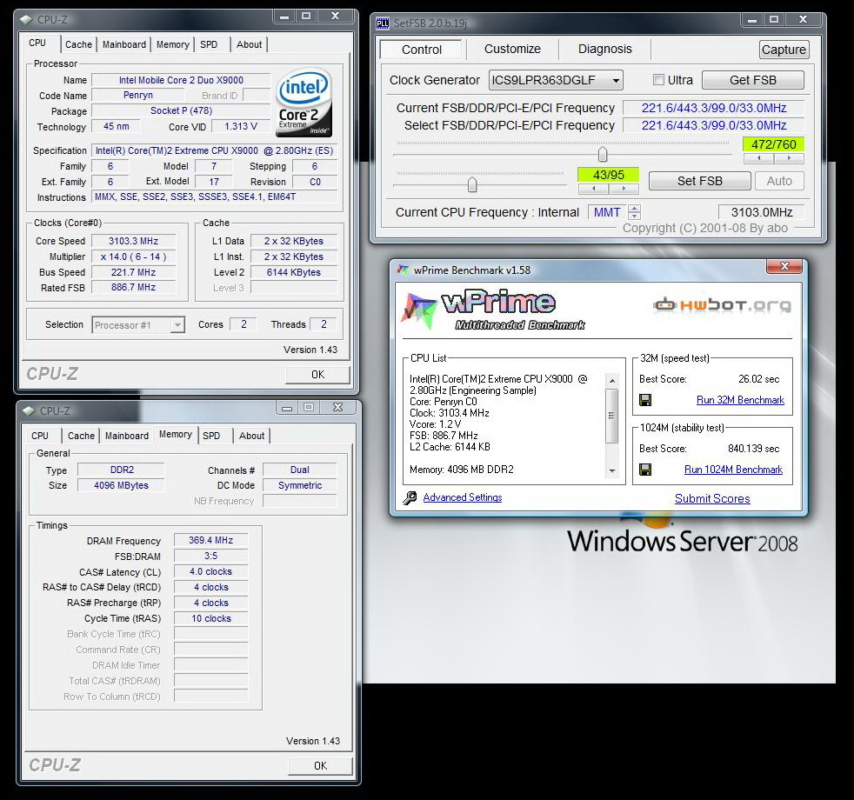This screenshot has height=800, width=854.
Task: Click the wrench key icon for Advanced Settings
Action: point(410,498)
